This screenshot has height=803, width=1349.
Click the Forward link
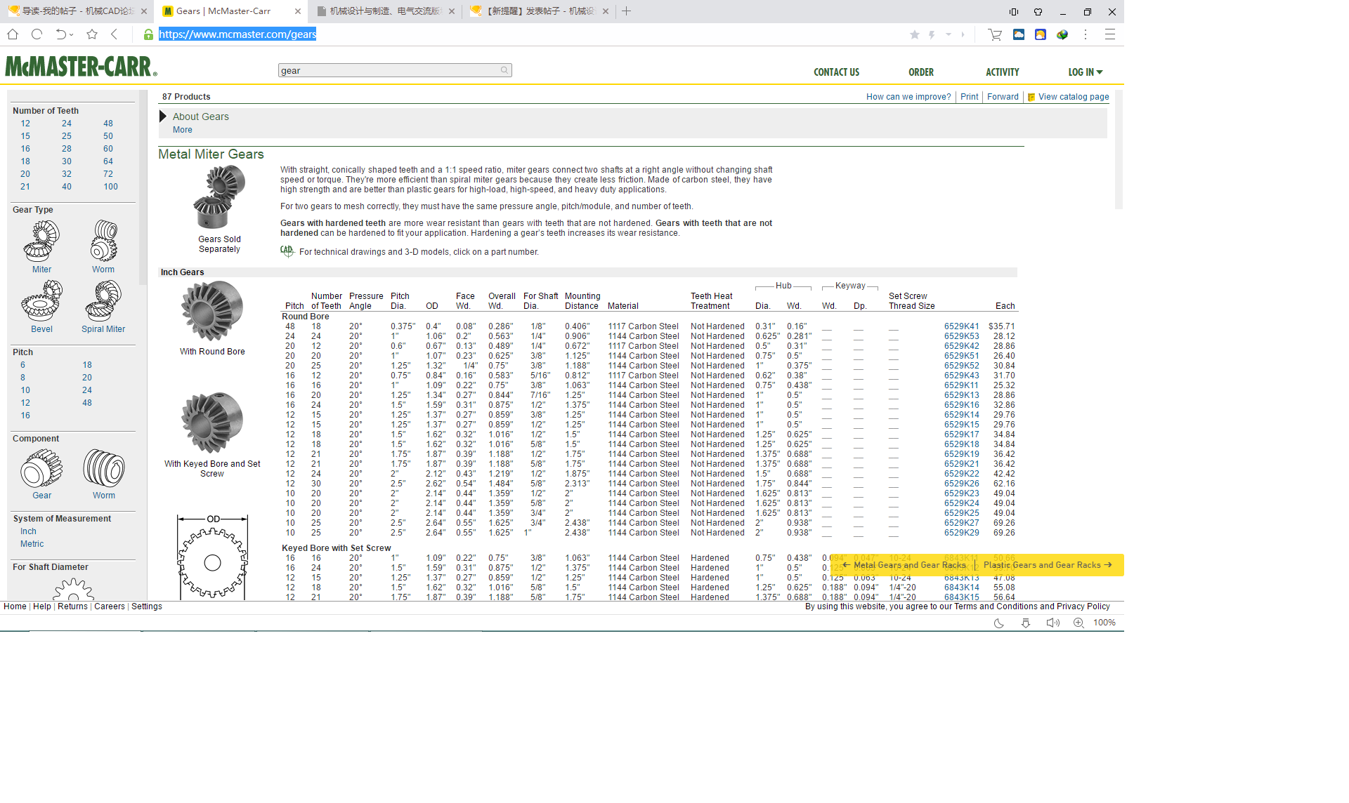click(x=1003, y=97)
